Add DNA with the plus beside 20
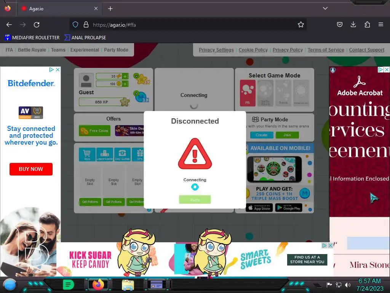 click(125, 76)
